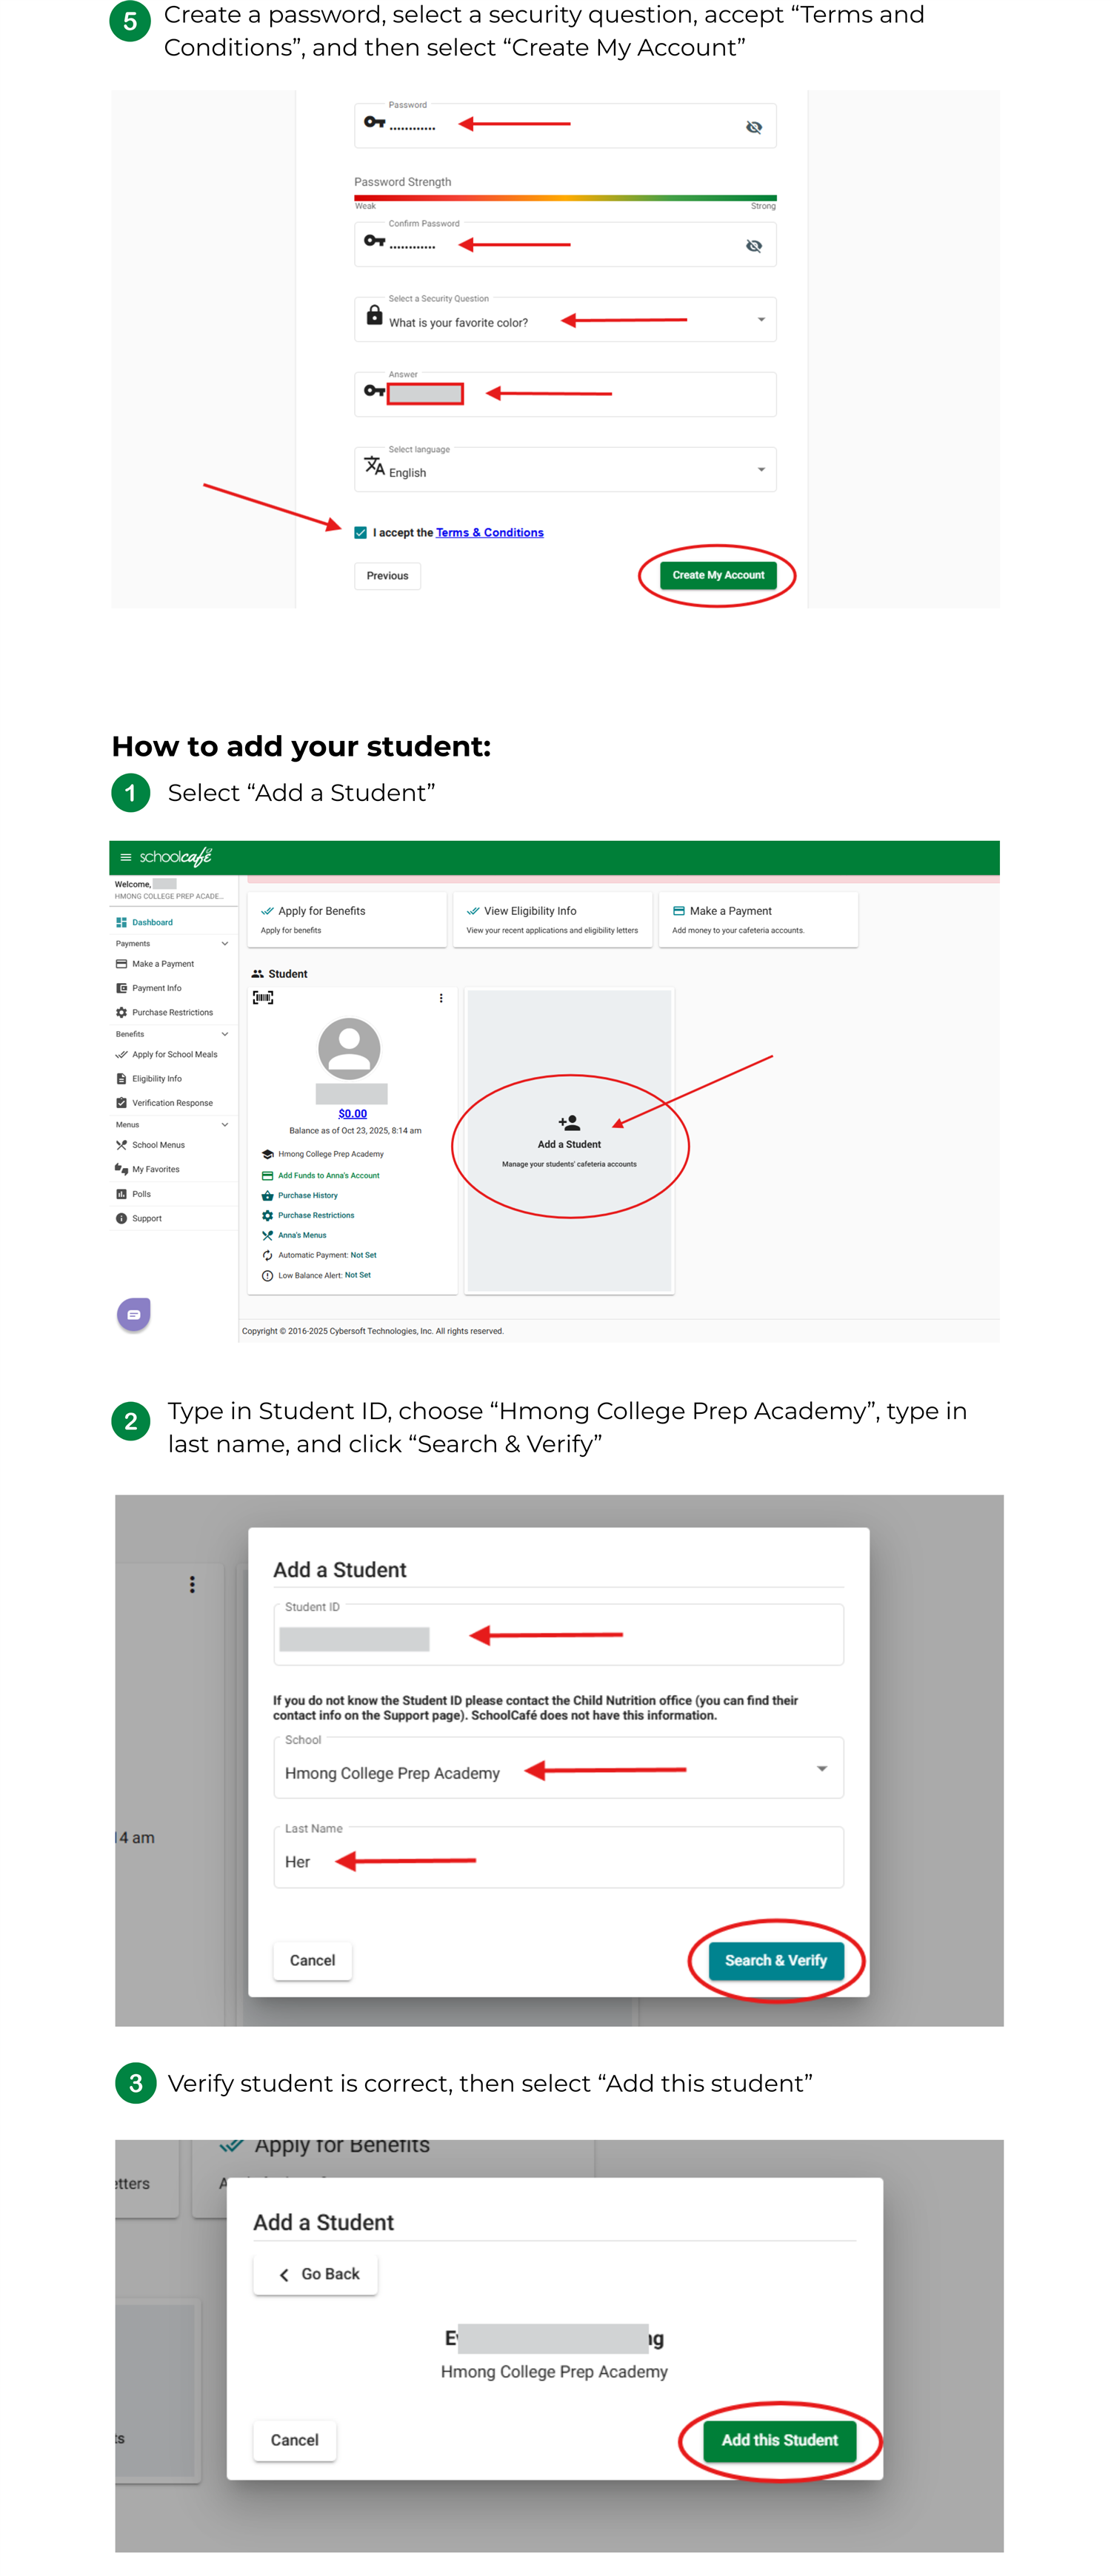Viewport: 1111px width, 2576px height.
Task: Open the Select language dropdown
Action: tap(761, 470)
